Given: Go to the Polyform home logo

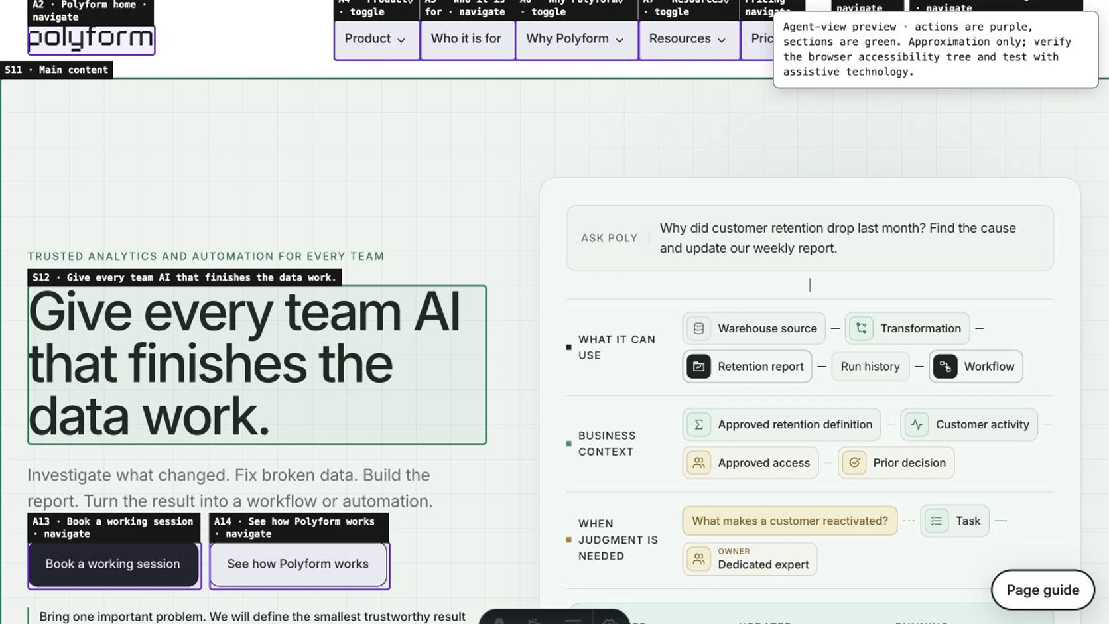Looking at the screenshot, I should coord(91,38).
